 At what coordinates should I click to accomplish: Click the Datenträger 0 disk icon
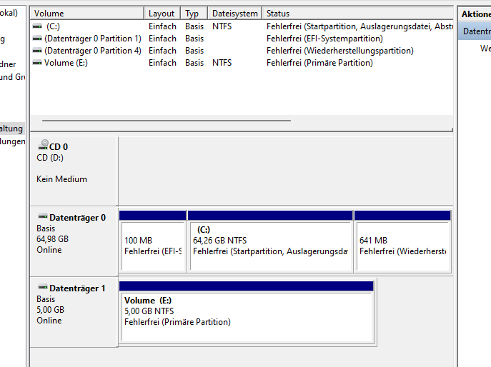(x=43, y=217)
